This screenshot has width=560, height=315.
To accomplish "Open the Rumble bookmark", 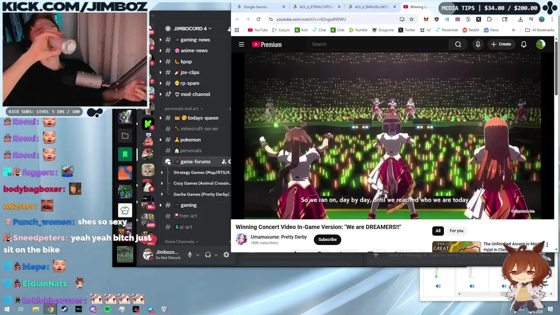I will pyautogui.click(x=358, y=30).
